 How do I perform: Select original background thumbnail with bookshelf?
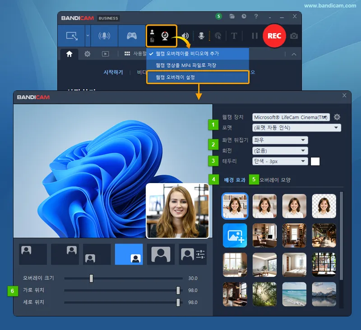235,206
